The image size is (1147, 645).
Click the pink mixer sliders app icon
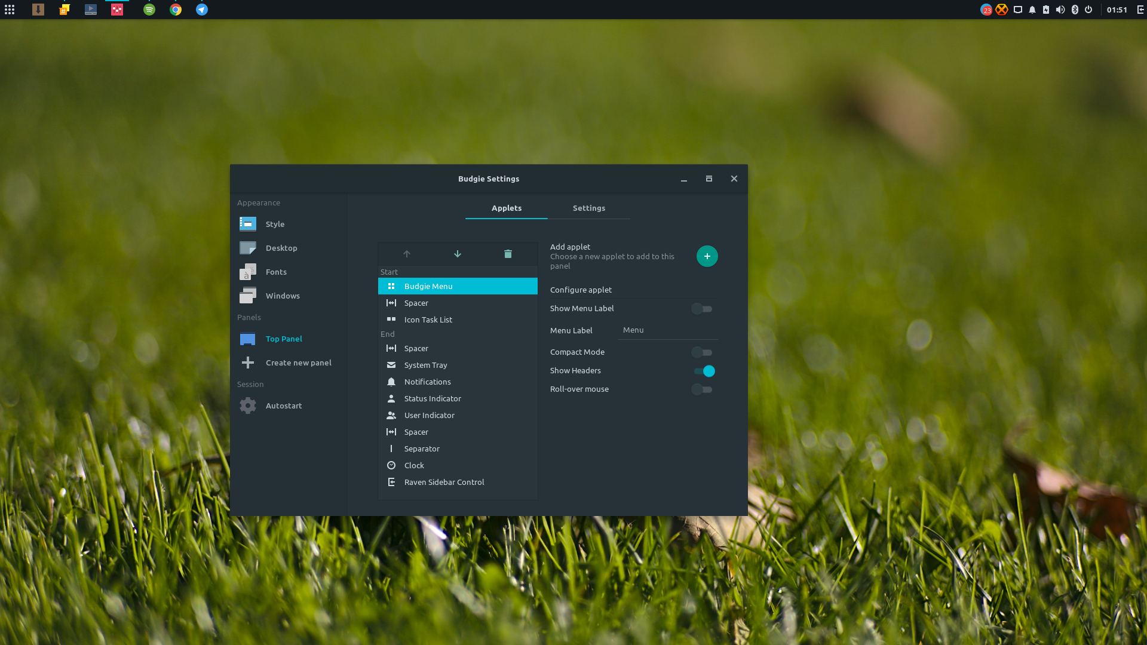(x=117, y=10)
